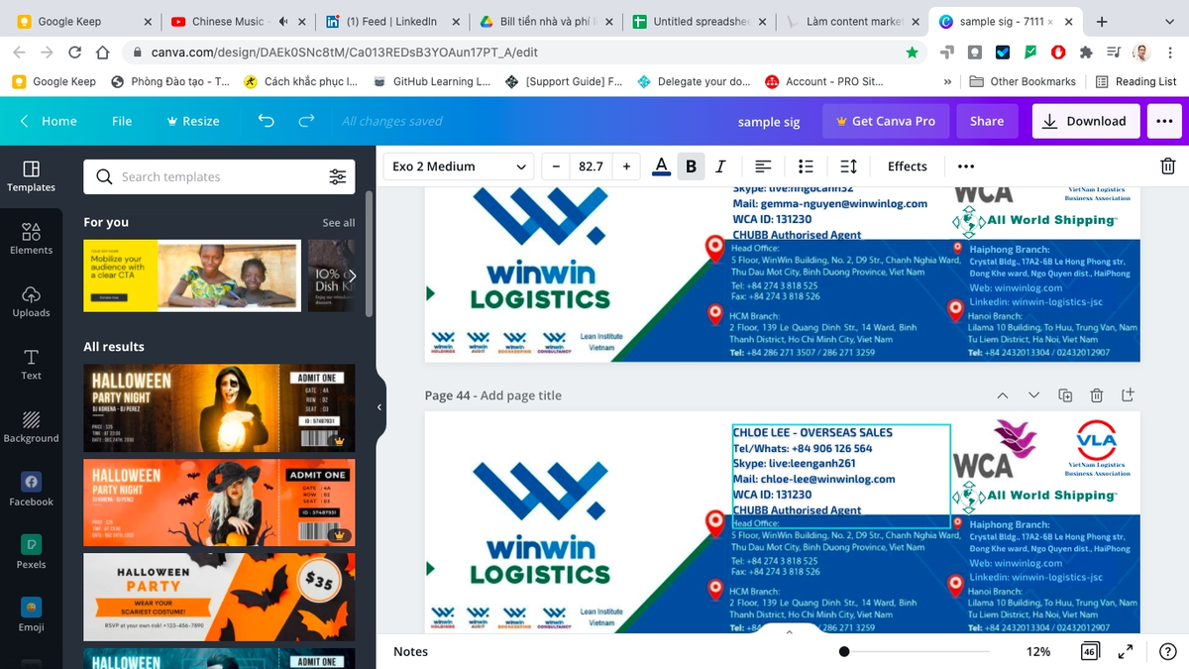The height and width of the screenshot is (669, 1189).
Task: Switch to the Feed | LinkedIn tab
Action: pyautogui.click(x=391, y=22)
